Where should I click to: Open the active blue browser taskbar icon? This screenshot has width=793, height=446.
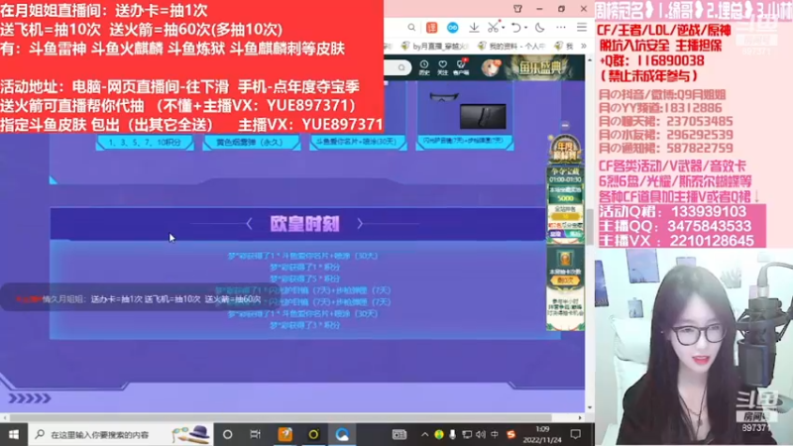coord(342,434)
